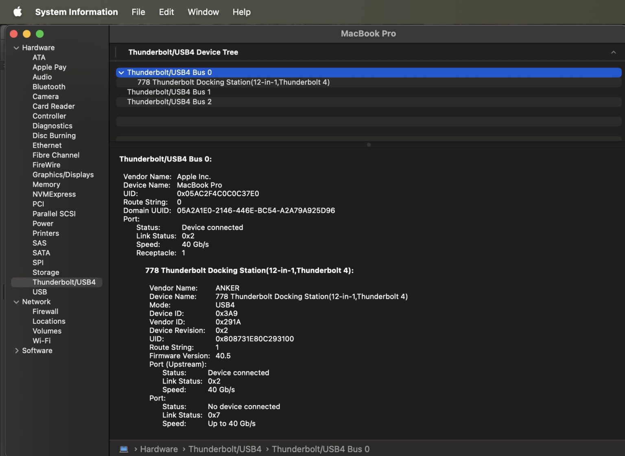The height and width of the screenshot is (456, 625).
Task: Expand the Software category
Action: (17, 350)
